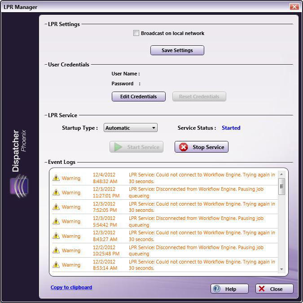Select the 5:54:42 PM warning log entry
This screenshot has height=303, width=303.
coord(165,221)
